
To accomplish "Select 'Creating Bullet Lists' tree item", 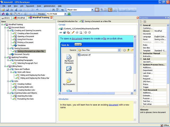I will click(x=25, y=87).
